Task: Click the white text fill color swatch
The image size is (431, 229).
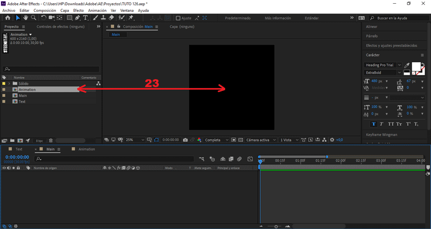Action: pyautogui.click(x=416, y=67)
